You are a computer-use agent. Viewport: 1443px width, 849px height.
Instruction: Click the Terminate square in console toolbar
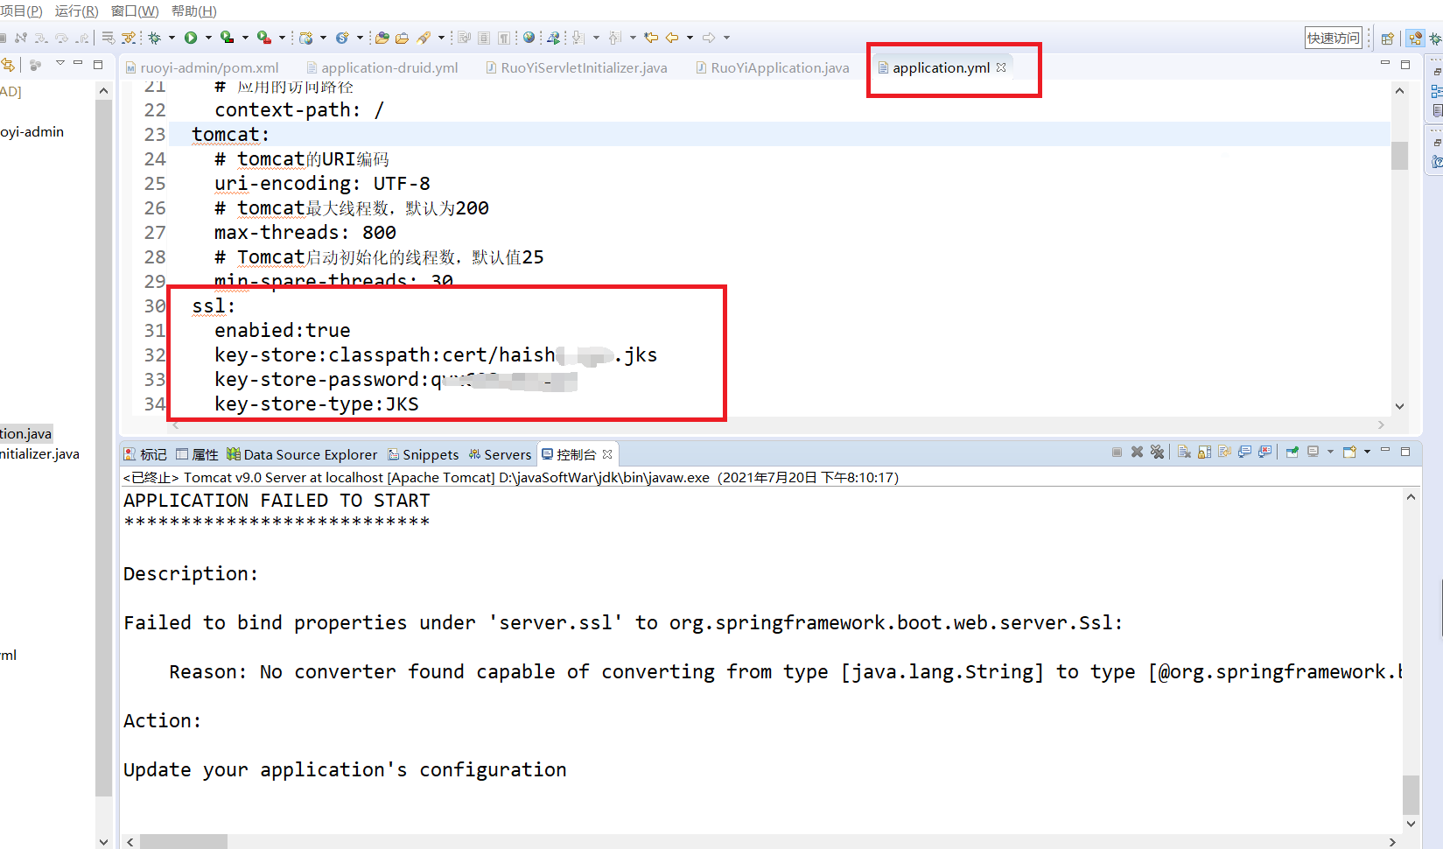pos(1117,452)
